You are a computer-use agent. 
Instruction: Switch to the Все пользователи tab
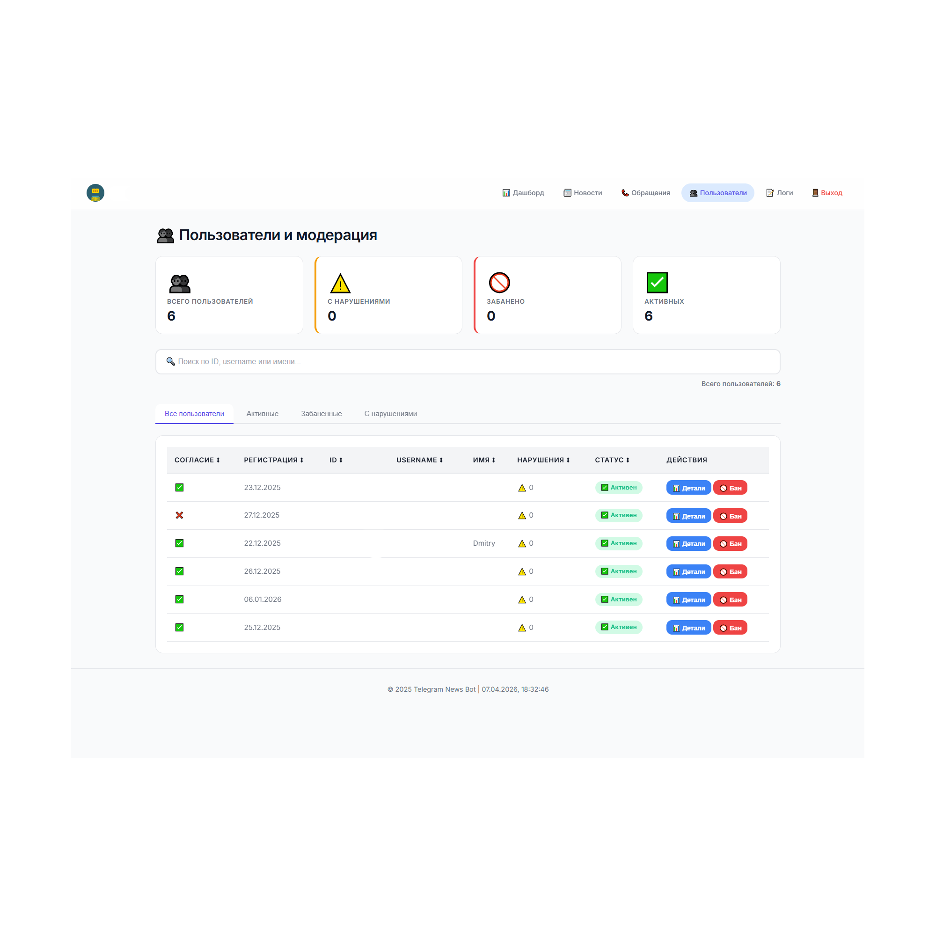(x=194, y=414)
